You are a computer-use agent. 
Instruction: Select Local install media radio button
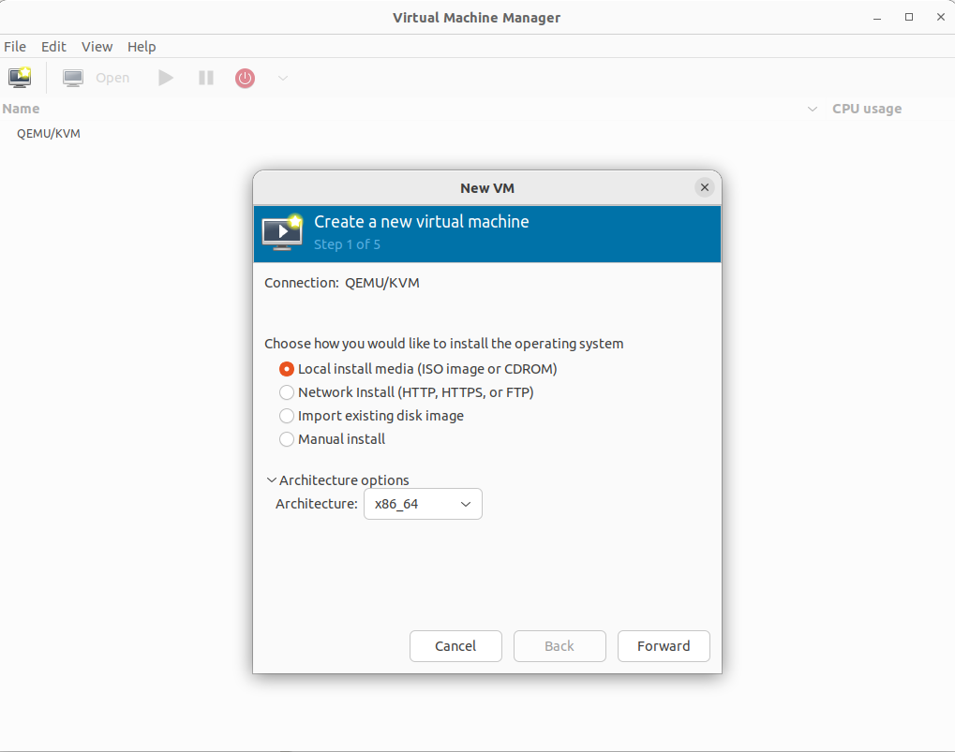(x=287, y=369)
